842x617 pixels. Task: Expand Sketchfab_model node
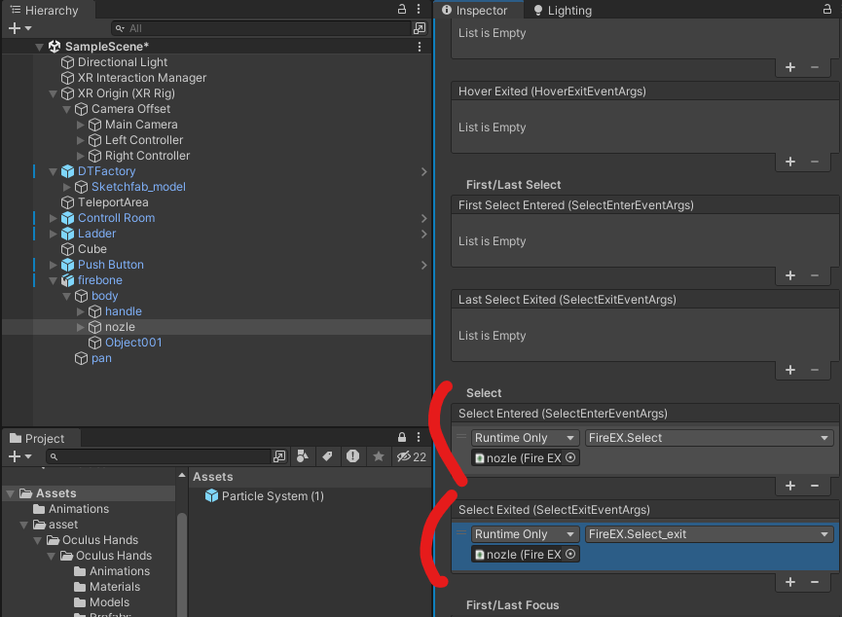(66, 187)
